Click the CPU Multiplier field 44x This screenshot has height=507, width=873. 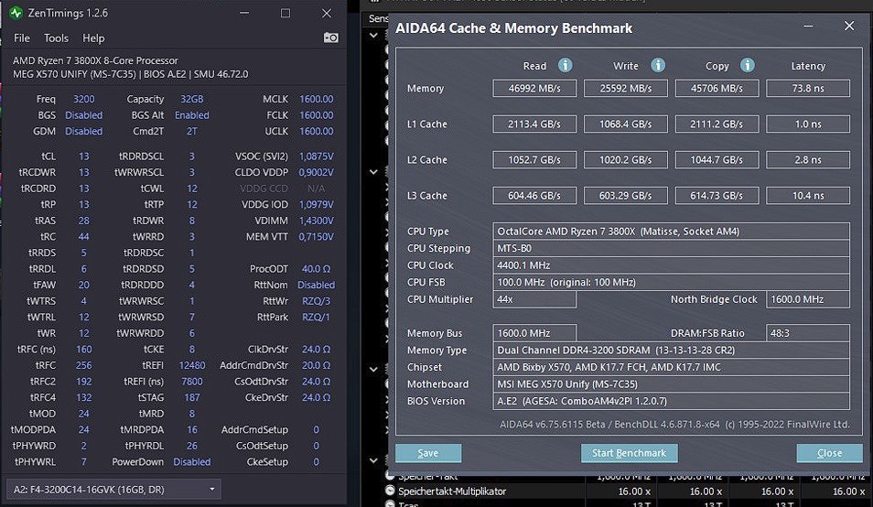click(534, 299)
